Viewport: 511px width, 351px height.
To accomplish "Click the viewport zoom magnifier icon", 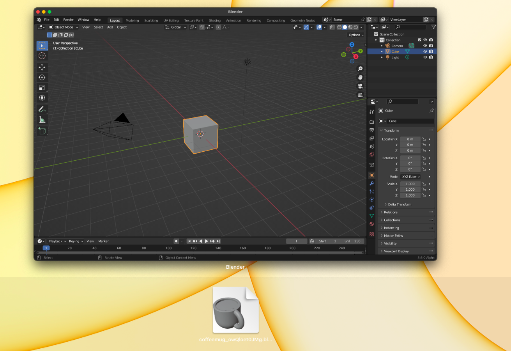I will point(360,69).
